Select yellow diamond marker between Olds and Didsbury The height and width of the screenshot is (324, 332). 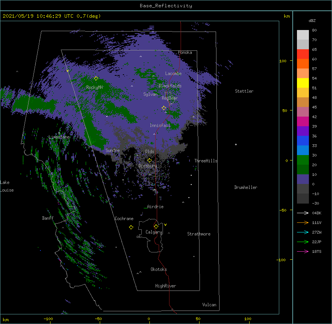coord(149,160)
